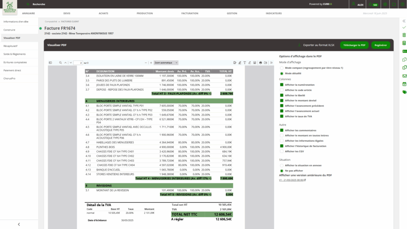Collapse the left sidebar with arrow
Image resolution: width=407 pixels, height=229 pixels.
tap(19, 224)
